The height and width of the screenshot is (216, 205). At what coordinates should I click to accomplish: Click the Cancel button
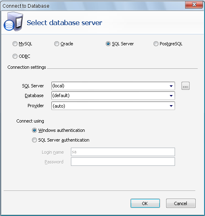181,203
